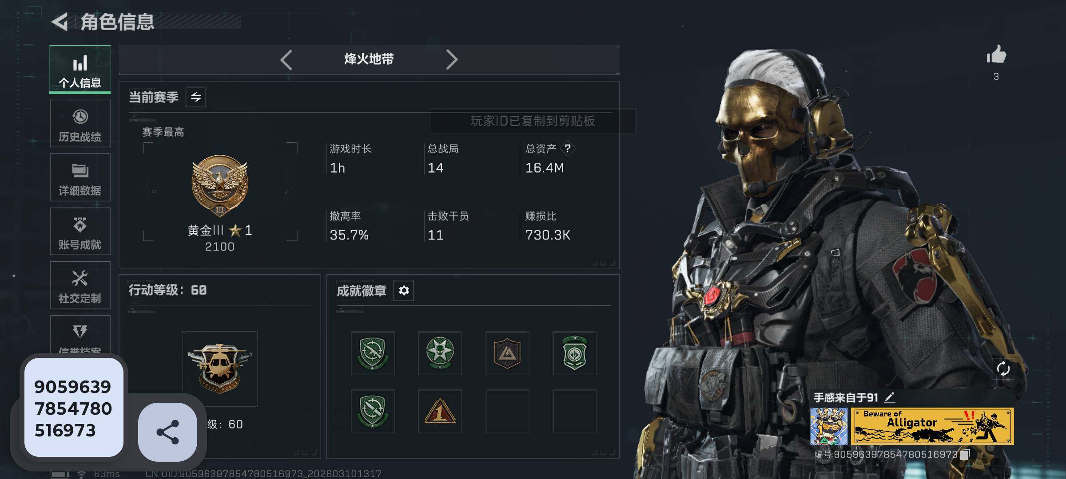Go back using the arrow beside 角色信息
Screen dimensions: 1066x479
click(60, 22)
